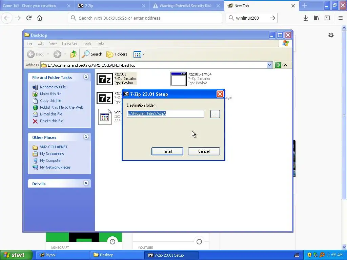The height and width of the screenshot is (260, 347).
Task: Open the Edit menu in Desktop window
Action: tap(41, 43)
